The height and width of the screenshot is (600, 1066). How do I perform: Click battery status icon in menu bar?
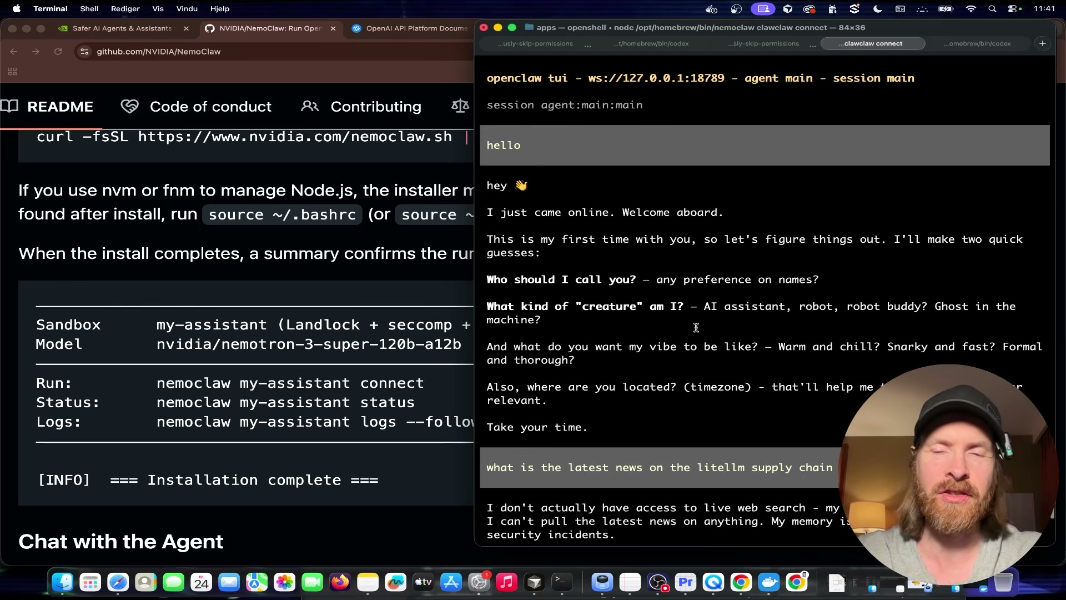[x=946, y=9]
